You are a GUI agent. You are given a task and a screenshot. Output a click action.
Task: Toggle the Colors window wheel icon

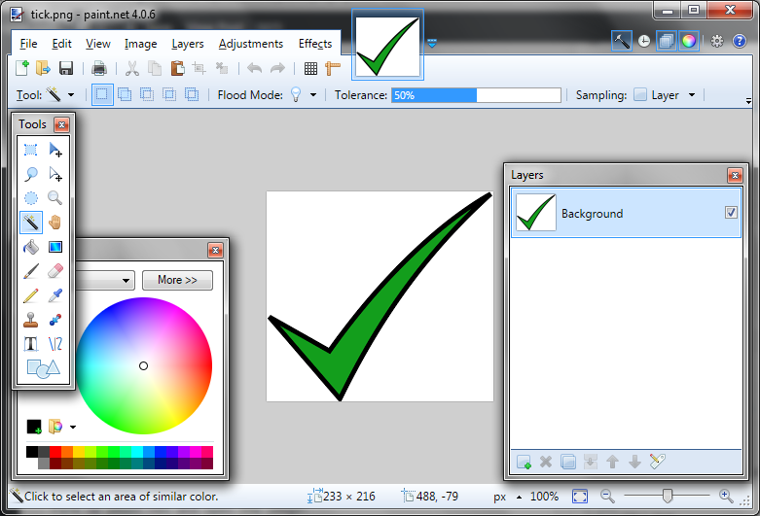(689, 41)
